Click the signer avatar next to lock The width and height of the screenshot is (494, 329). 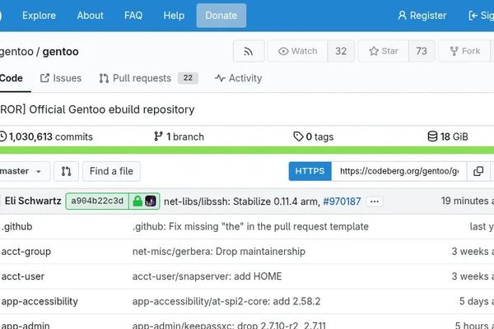click(x=151, y=202)
